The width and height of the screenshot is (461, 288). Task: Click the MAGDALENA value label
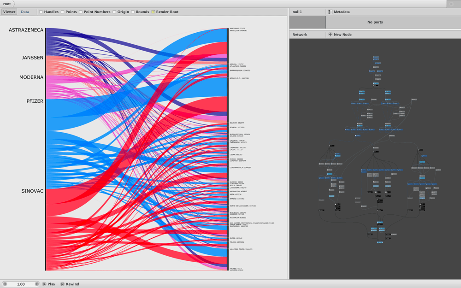coord(238,191)
